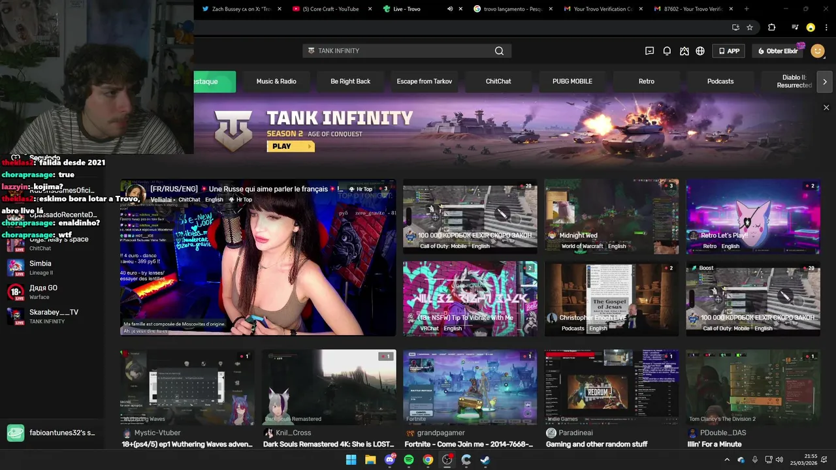Bookmark this page star icon
This screenshot has width=836, height=470.
[x=750, y=27]
